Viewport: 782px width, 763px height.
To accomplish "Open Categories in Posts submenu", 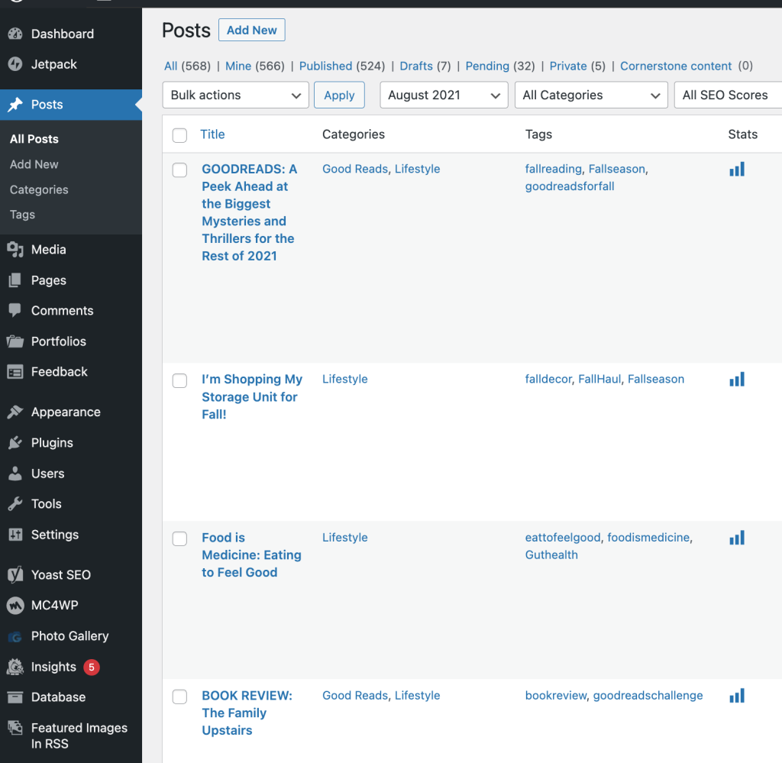I will (x=39, y=189).
